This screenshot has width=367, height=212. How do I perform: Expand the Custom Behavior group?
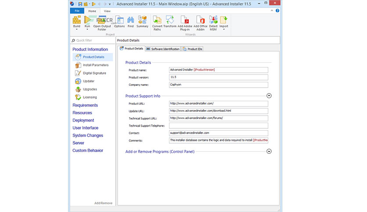point(88,151)
